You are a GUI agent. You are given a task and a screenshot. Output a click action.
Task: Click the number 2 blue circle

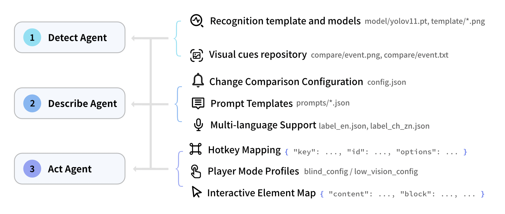[32, 103]
